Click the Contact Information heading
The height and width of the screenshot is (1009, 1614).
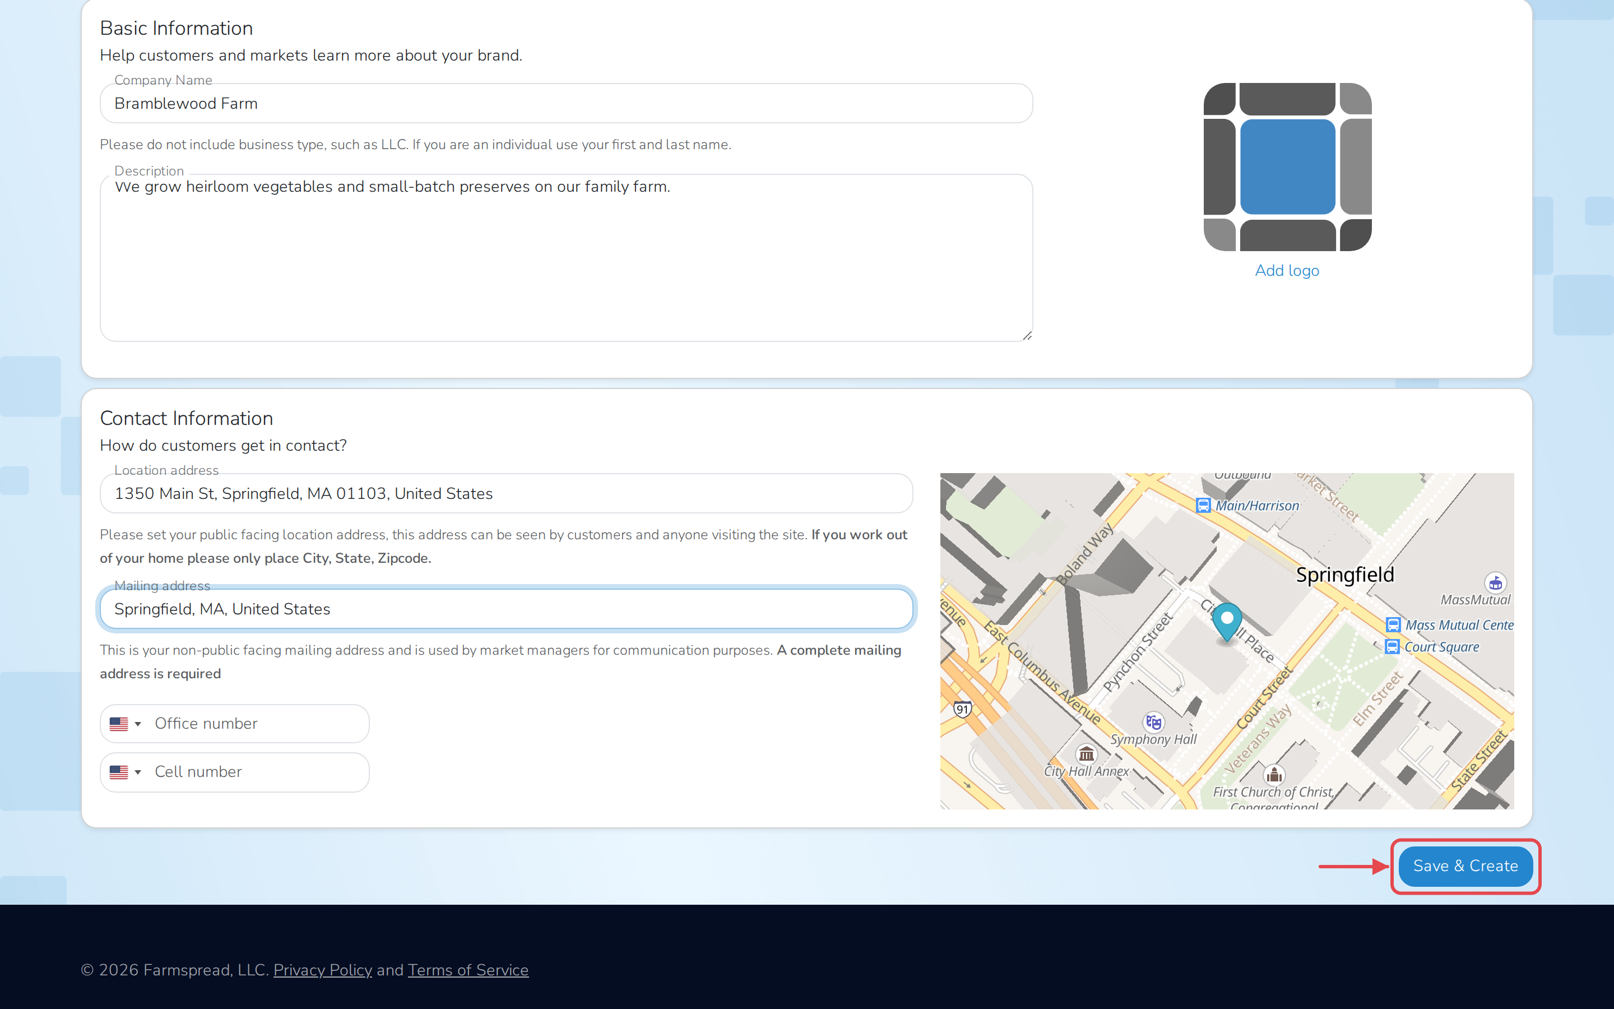tap(186, 418)
